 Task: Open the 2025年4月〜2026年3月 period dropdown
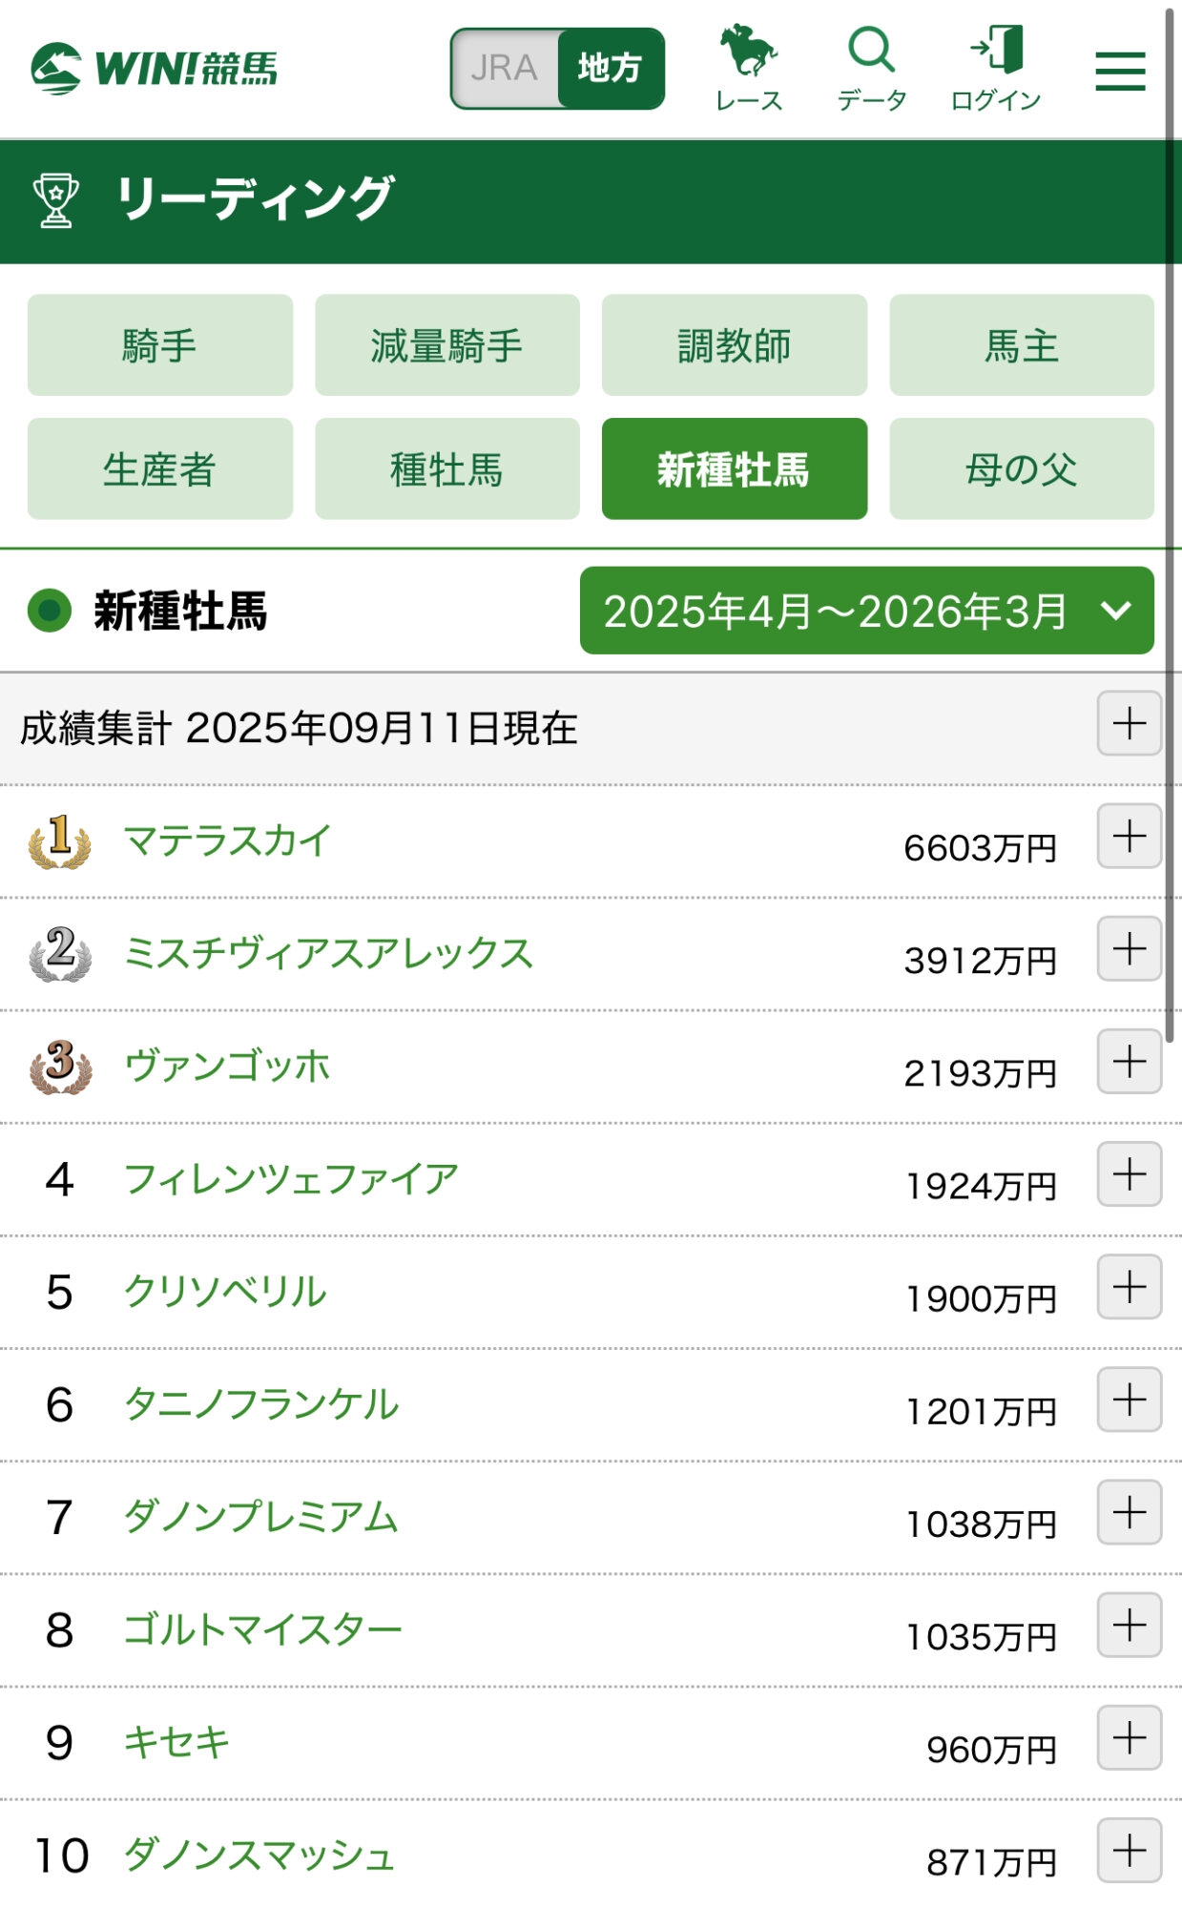(x=866, y=611)
